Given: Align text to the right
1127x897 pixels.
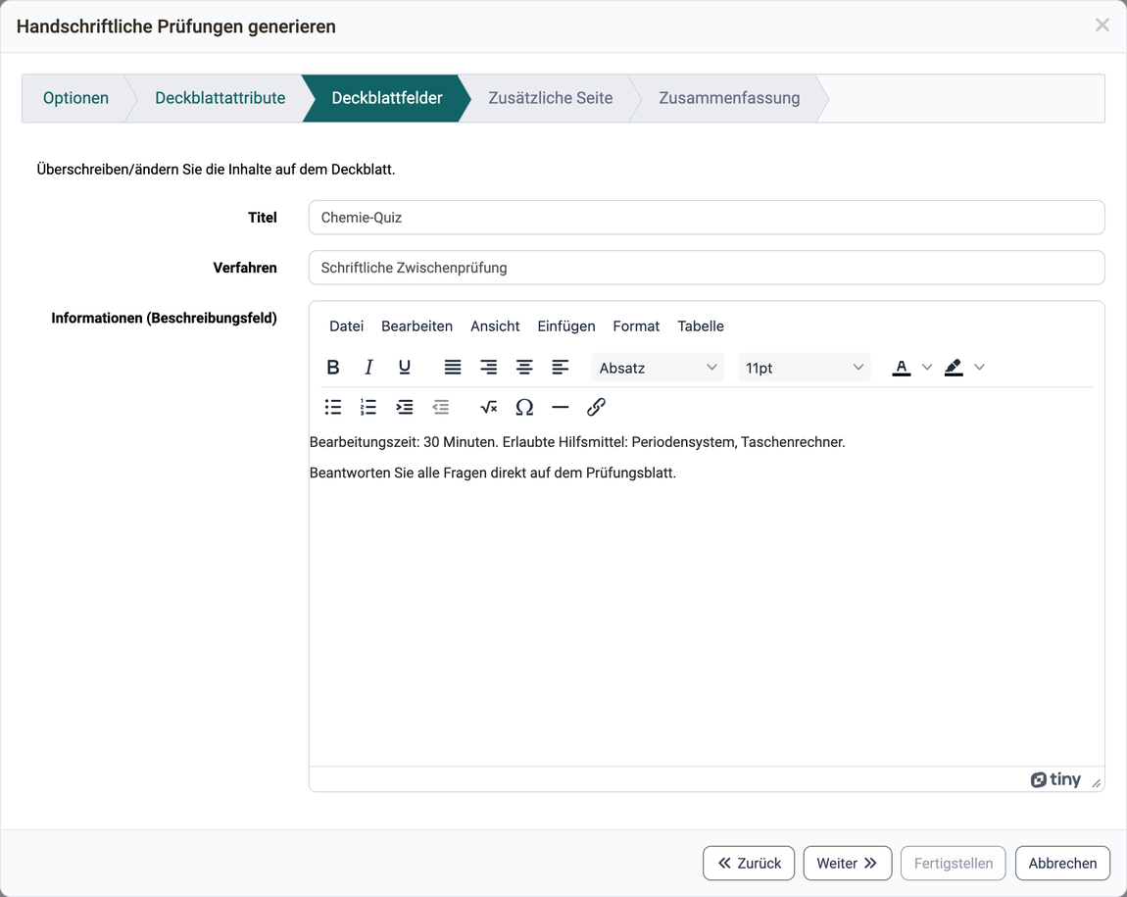Looking at the screenshot, I should coord(489,368).
